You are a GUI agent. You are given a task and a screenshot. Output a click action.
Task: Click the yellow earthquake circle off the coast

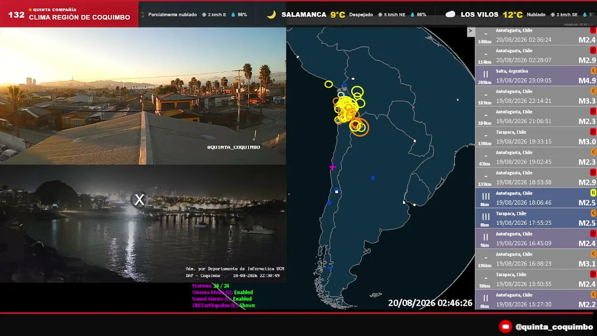point(329,84)
